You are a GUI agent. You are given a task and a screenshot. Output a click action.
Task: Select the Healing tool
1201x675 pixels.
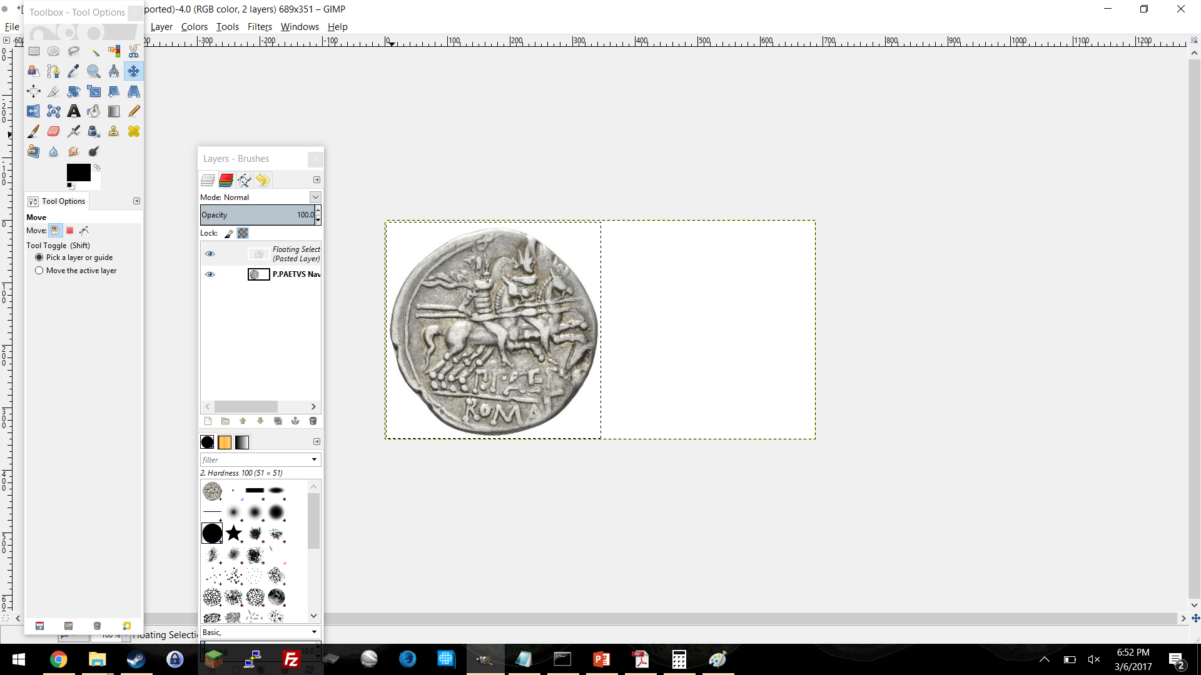134,131
